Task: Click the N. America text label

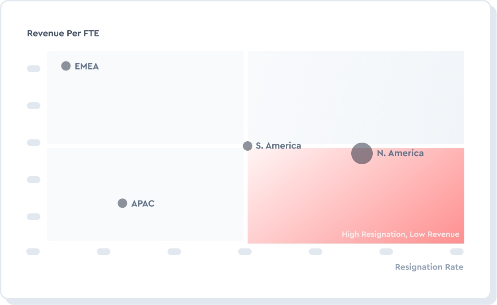Action: pos(400,153)
